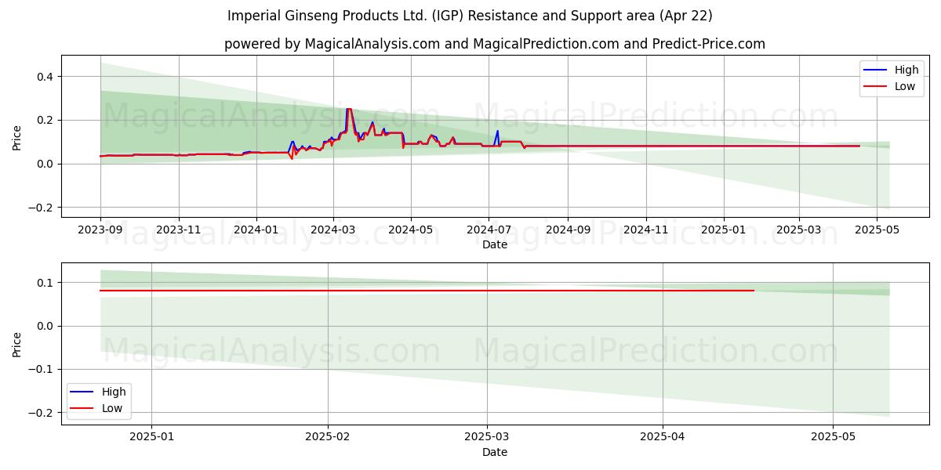941x470 pixels.
Task: Click the 'Date' axis label under bottom chart
Action: [x=495, y=452]
